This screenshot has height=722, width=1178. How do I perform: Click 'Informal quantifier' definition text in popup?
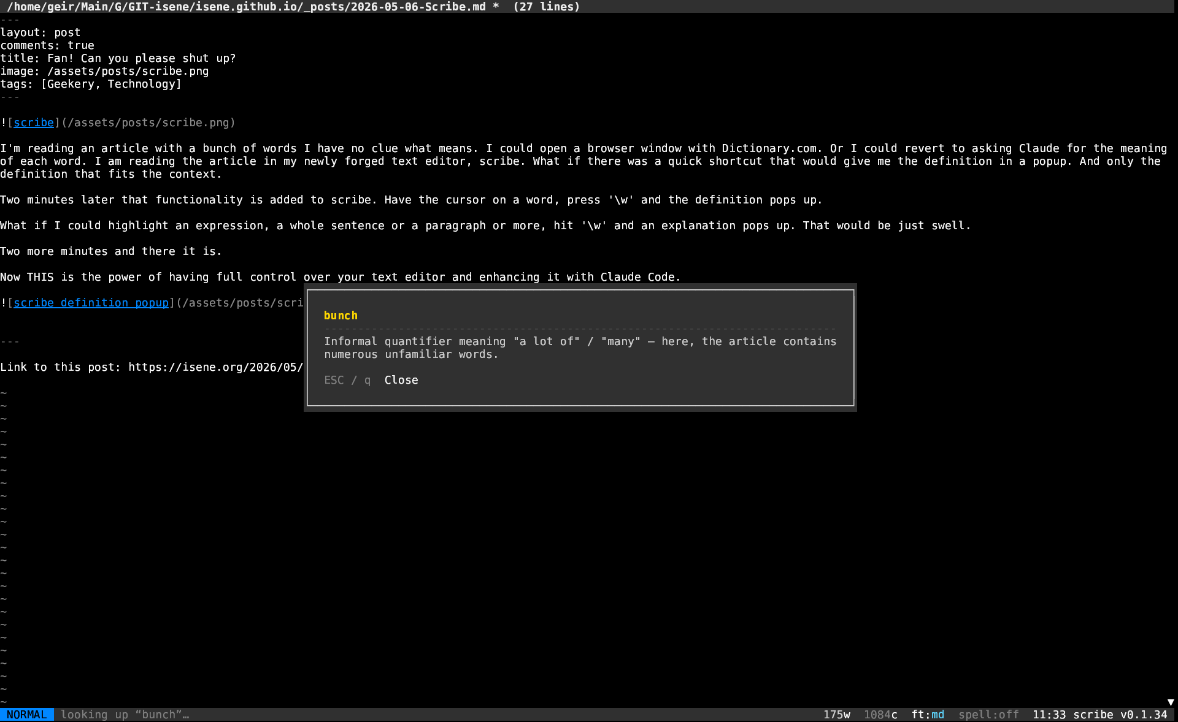[388, 341]
